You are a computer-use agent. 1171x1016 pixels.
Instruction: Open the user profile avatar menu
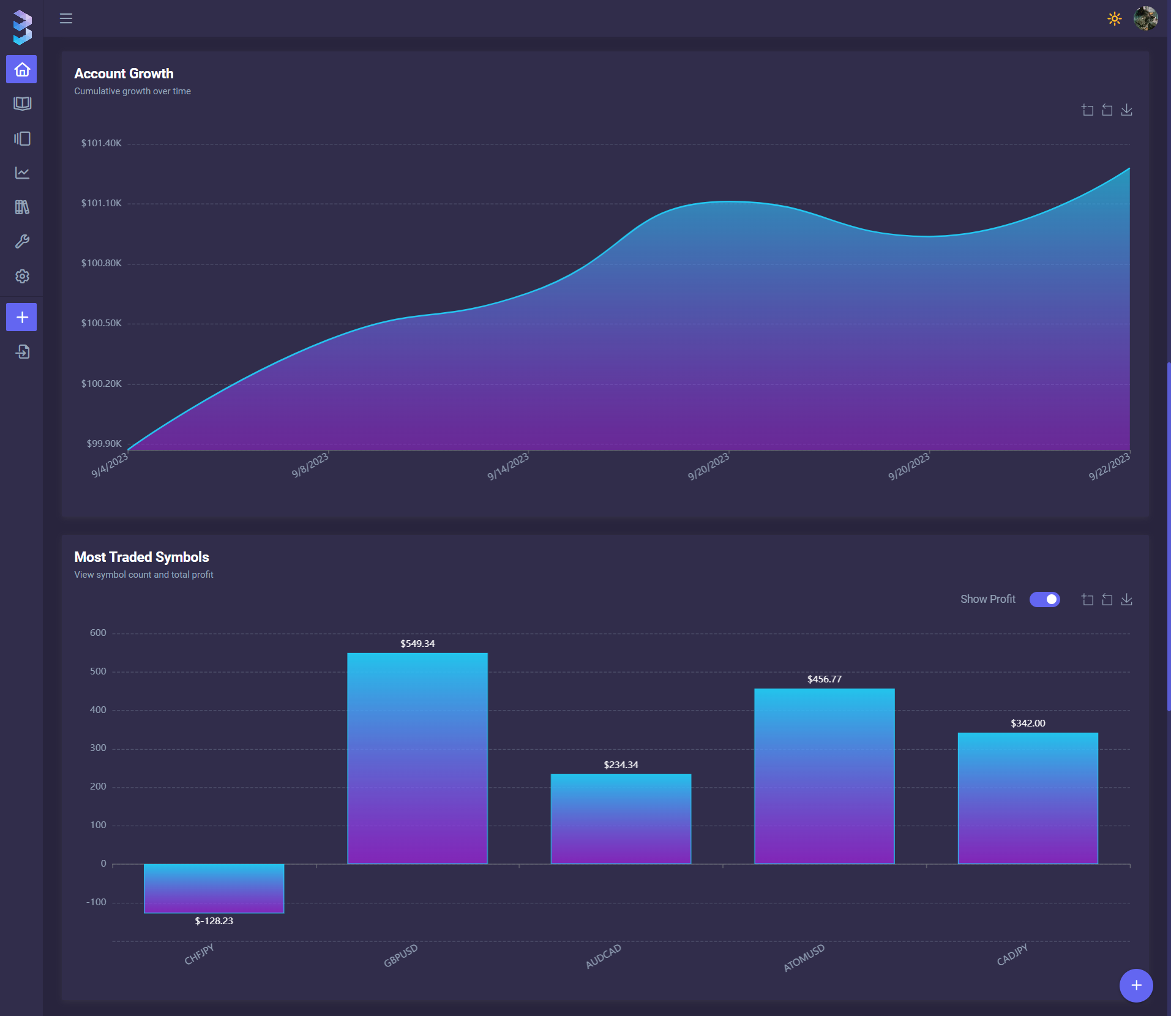[1145, 18]
